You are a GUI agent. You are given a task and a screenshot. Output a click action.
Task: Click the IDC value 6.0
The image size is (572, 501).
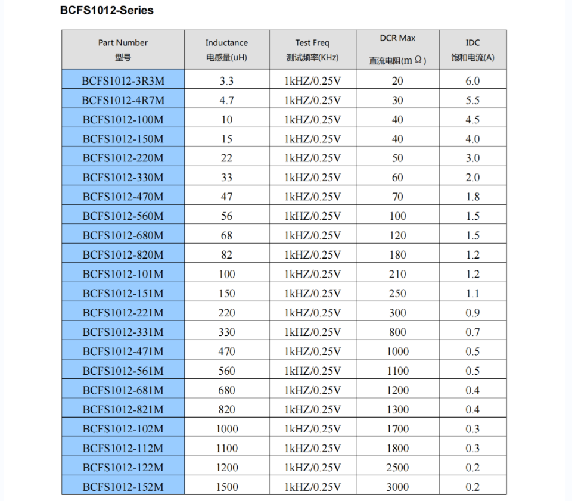tap(472, 81)
